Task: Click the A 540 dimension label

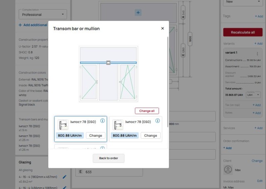Action: point(183,12)
